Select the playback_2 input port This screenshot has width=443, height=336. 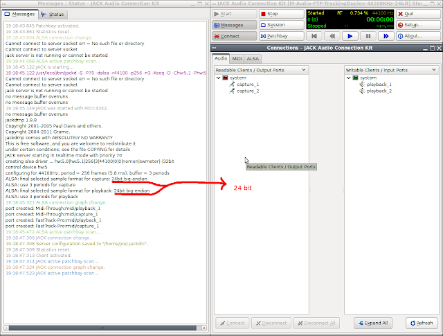pos(379,91)
